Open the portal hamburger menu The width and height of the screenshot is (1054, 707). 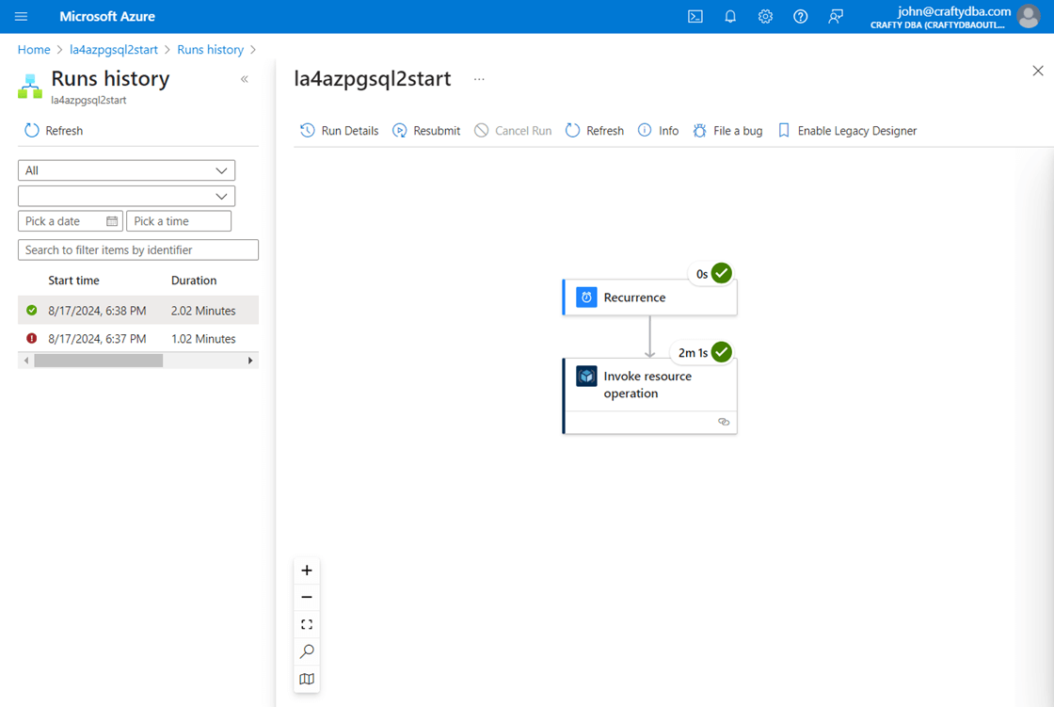(x=22, y=16)
